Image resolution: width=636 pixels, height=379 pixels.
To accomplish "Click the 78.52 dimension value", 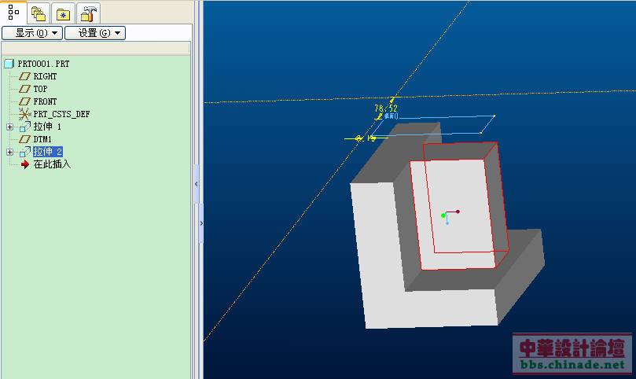I will coord(386,109).
